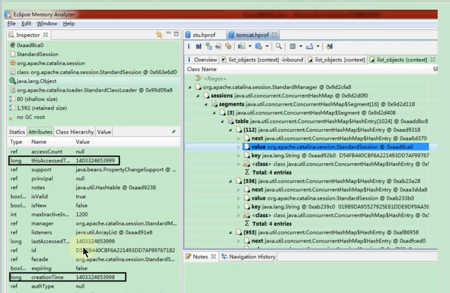Open the Value tab in Inspector
This screenshot has height=293, width=450.
tap(104, 132)
